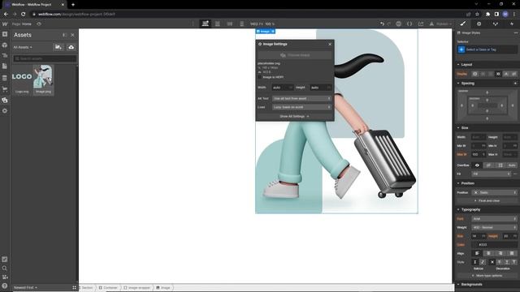
Task: Select Section in the breadcrumb bar
Action: click(x=87, y=288)
